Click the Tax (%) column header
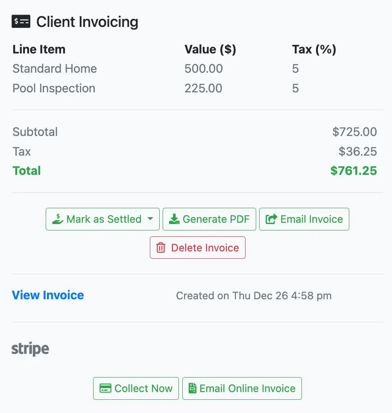 pyautogui.click(x=314, y=49)
